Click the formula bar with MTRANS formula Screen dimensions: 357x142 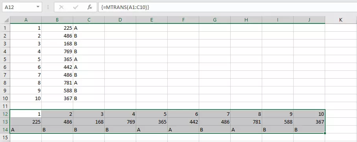click(228, 7)
